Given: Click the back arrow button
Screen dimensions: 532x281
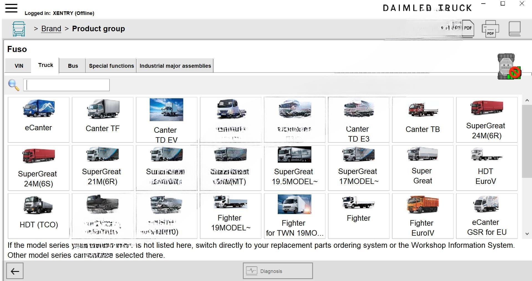Looking at the screenshot, I should coord(15,271).
